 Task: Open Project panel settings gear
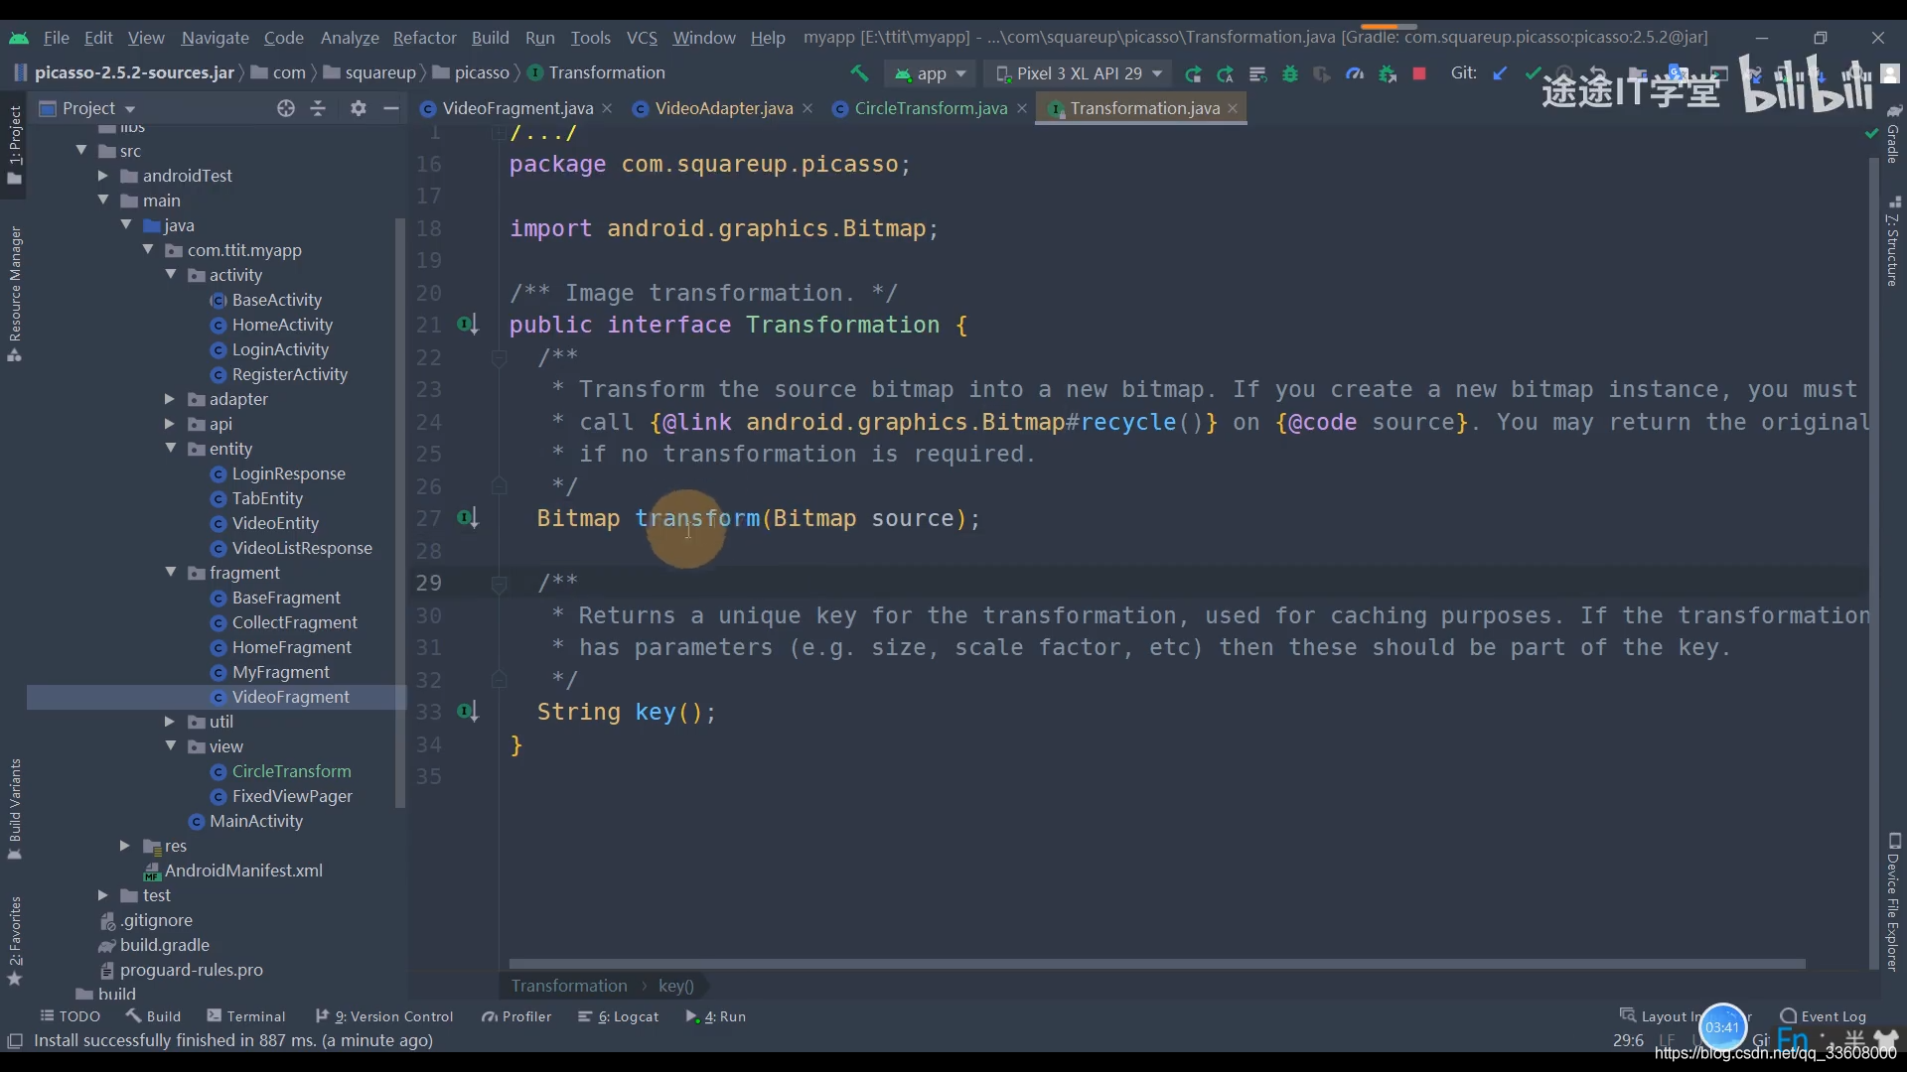point(359,108)
